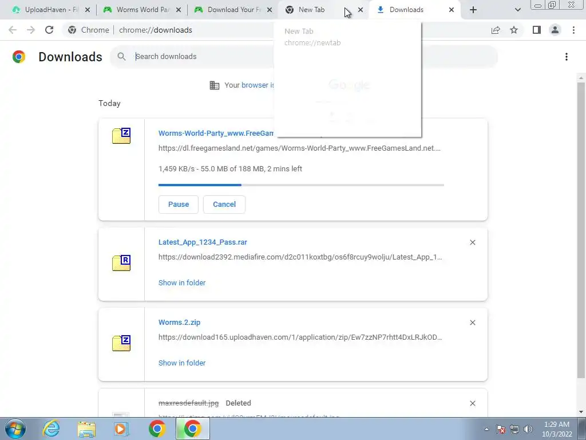The width and height of the screenshot is (586, 440).
Task: Reload the downloads page
Action: pyautogui.click(x=49, y=30)
